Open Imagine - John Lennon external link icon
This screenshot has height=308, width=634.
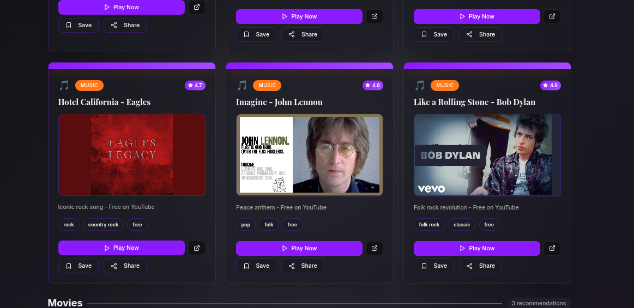[x=375, y=248]
